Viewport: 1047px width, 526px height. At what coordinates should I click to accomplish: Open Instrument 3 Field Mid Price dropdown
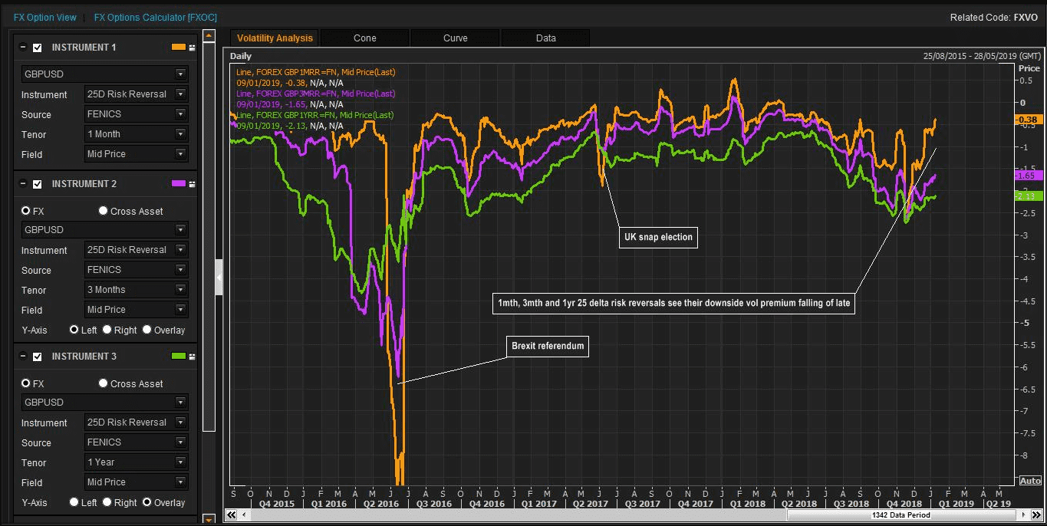(x=136, y=482)
